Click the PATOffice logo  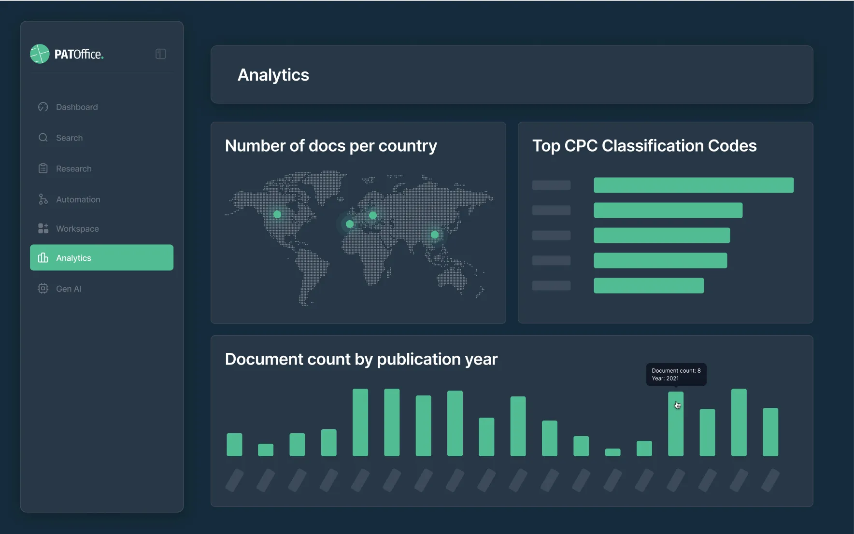(67, 54)
